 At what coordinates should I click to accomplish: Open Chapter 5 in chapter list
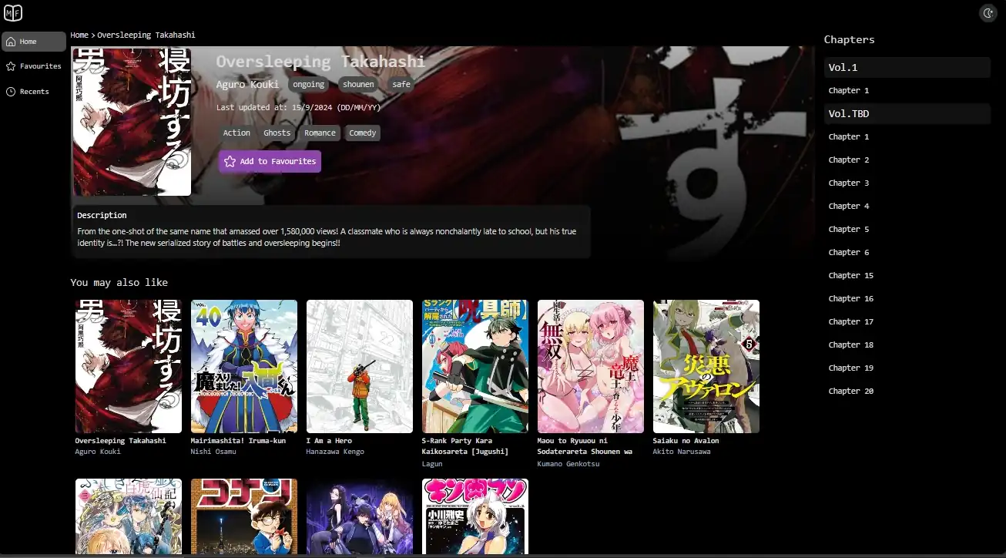click(x=849, y=229)
